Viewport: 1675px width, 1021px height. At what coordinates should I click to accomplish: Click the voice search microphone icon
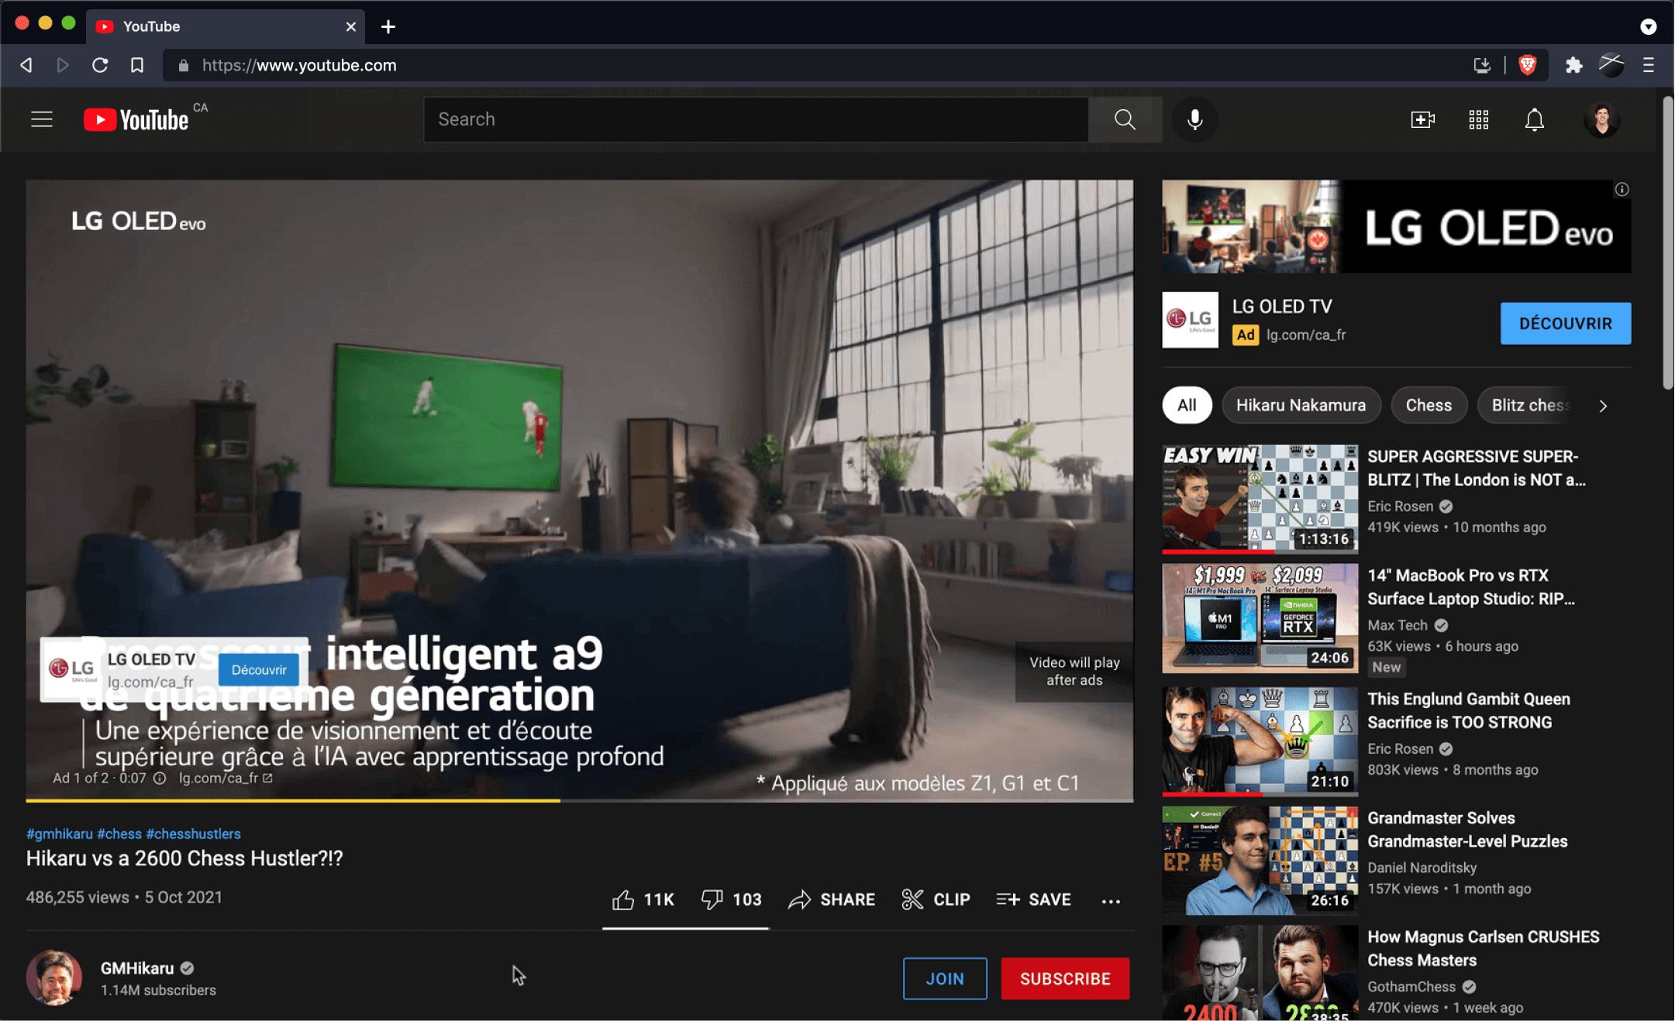[1194, 119]
